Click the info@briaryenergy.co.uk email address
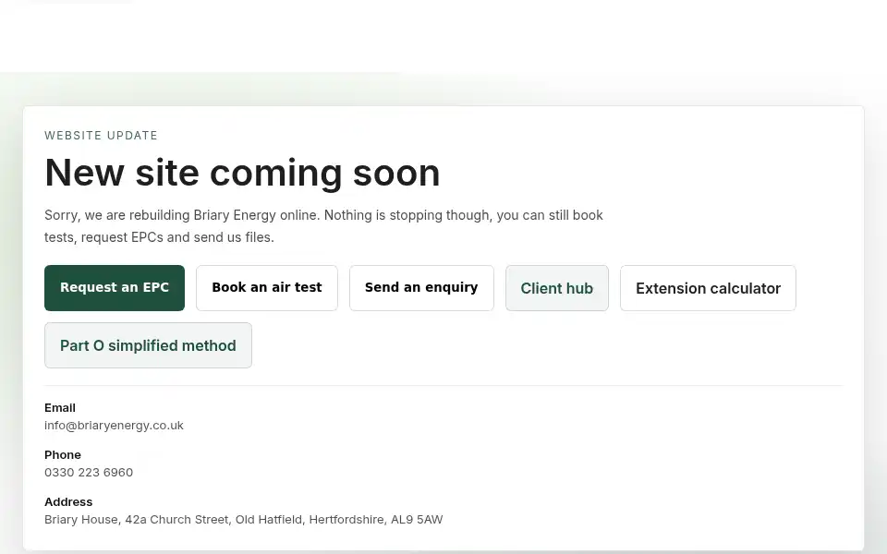Viewport: 887px width, 554px height. click(114, 425)
